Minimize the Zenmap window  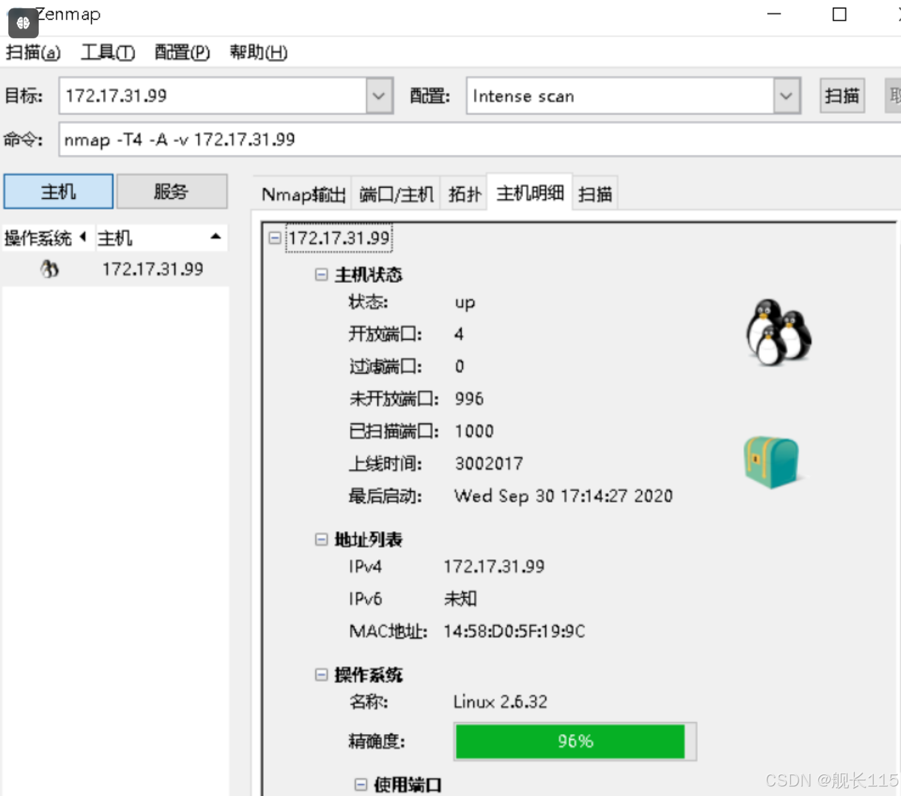(x=774, y=14)
